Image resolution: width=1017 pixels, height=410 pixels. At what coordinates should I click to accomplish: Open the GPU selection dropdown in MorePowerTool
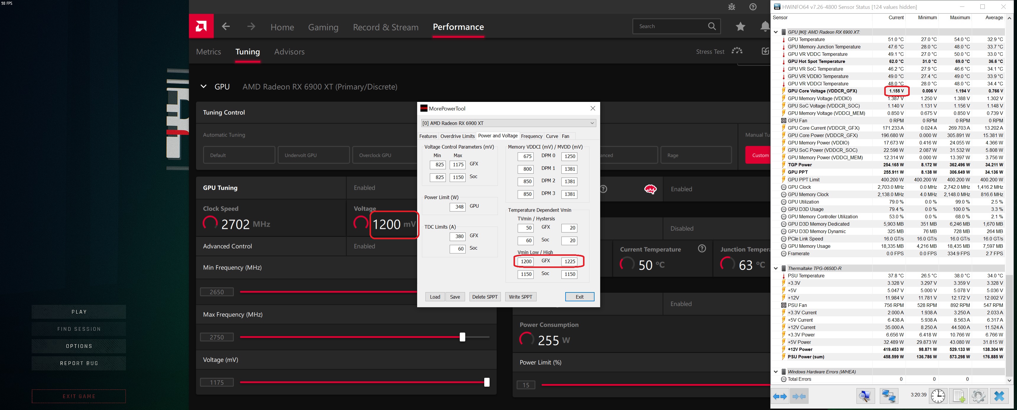(508, 123)
